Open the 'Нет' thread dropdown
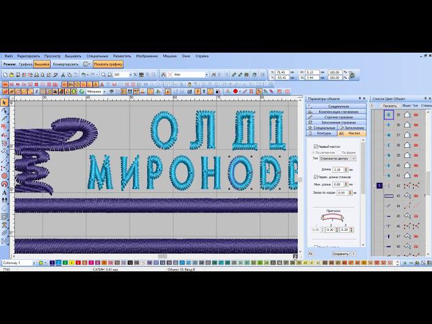This screenshot has width=432, height=324. click(207, 75)
